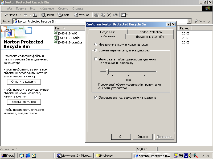The width and height of the screenshot is (213, 159).
Task: Open the Пуск start menu
Action: coord(8,156)
